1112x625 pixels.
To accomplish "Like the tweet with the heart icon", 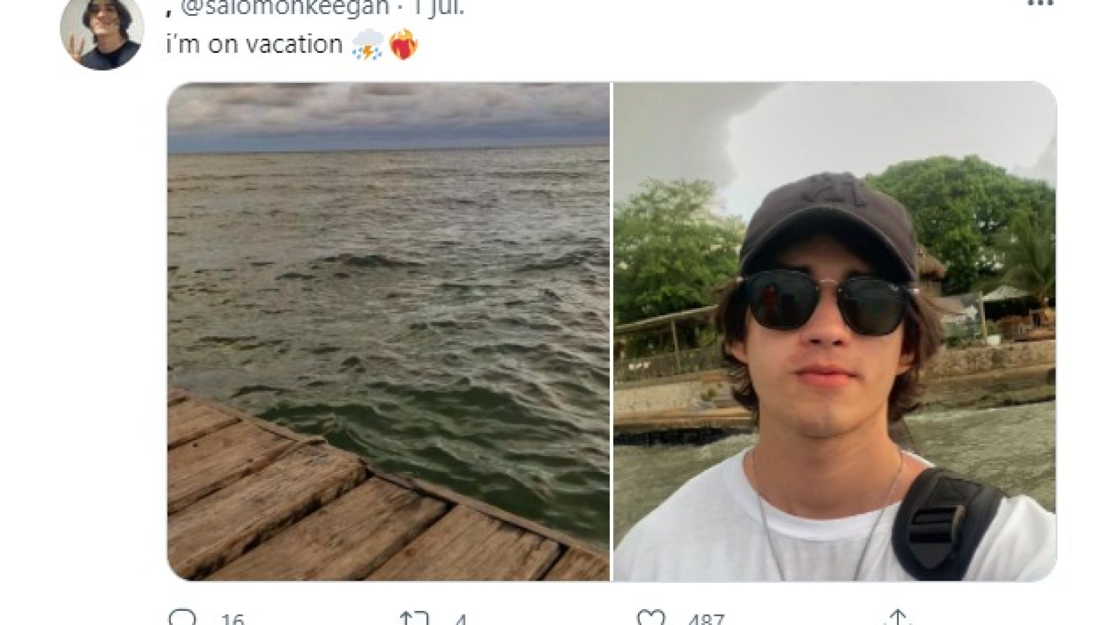I will pos(651,619).
